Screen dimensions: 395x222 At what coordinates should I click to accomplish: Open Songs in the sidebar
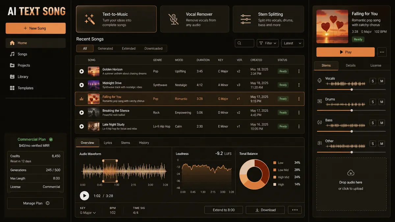pyautogui.click(x=36, y=54)
